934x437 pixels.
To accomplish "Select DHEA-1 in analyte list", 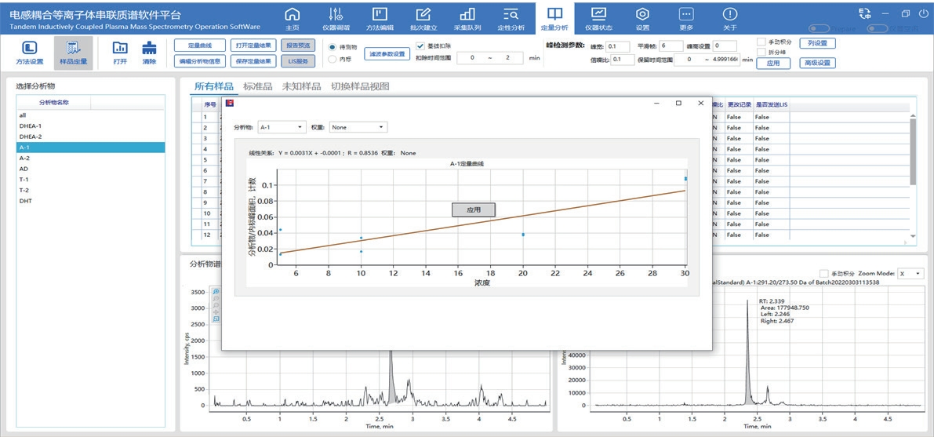I will point(90,126).
